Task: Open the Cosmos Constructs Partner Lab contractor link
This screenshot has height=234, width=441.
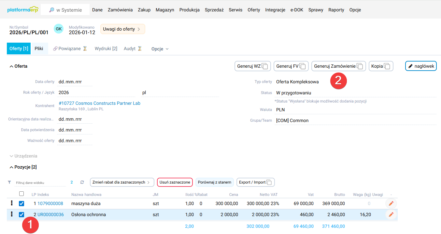Action: [99, 103]
